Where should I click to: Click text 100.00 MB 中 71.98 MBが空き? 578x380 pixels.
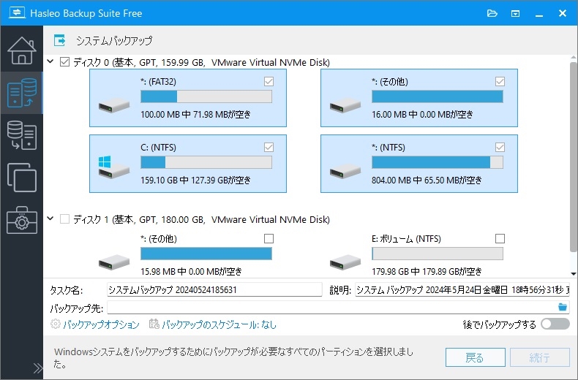[196, 114]
